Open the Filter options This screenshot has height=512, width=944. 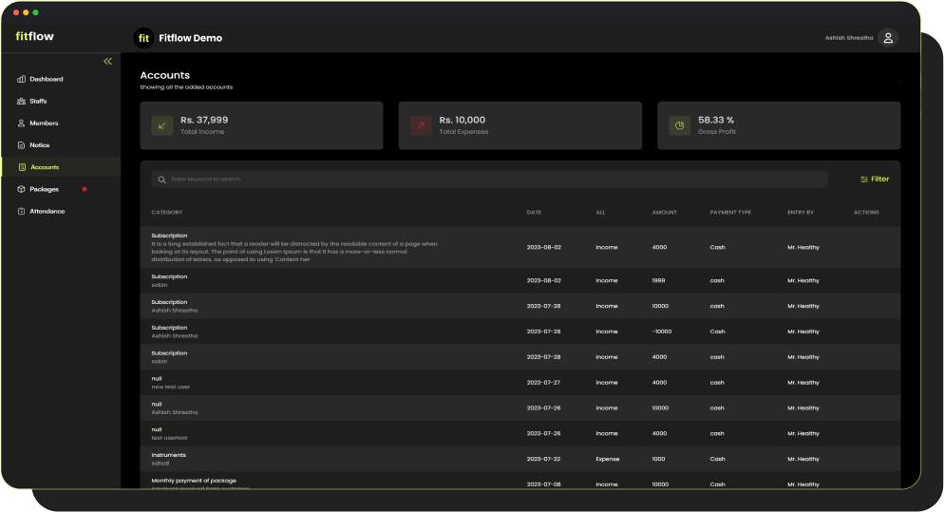pos(875,179)
